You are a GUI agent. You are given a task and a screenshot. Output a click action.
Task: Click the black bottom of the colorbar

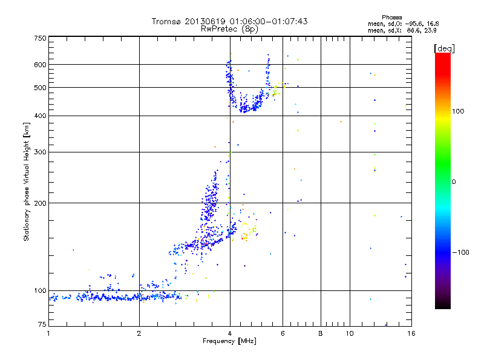(x=443, y=304)
